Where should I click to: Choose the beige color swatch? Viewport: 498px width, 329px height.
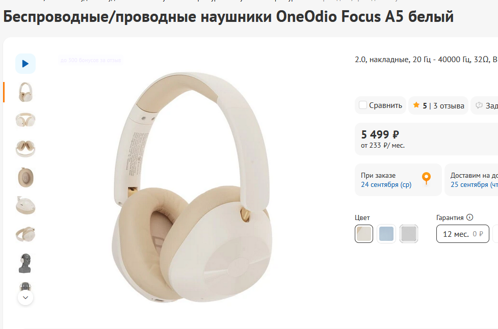click(x=364, y=234)
